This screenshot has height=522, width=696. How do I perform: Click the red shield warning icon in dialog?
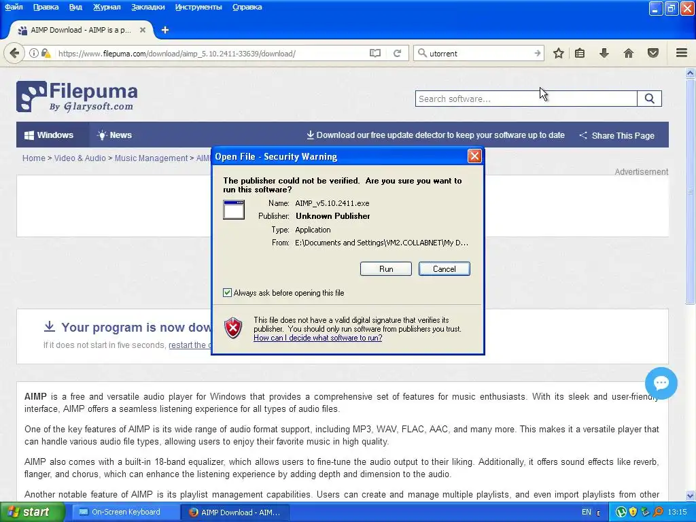(x=233, y=328)
